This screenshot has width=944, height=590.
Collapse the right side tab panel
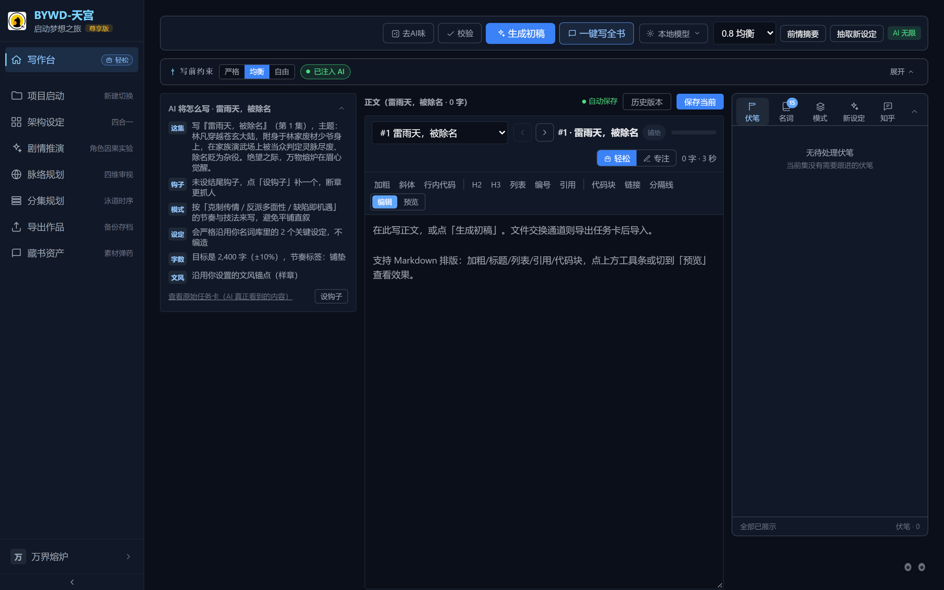(x=914, y=111)
